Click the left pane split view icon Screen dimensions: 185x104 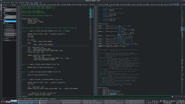(93, 5)
